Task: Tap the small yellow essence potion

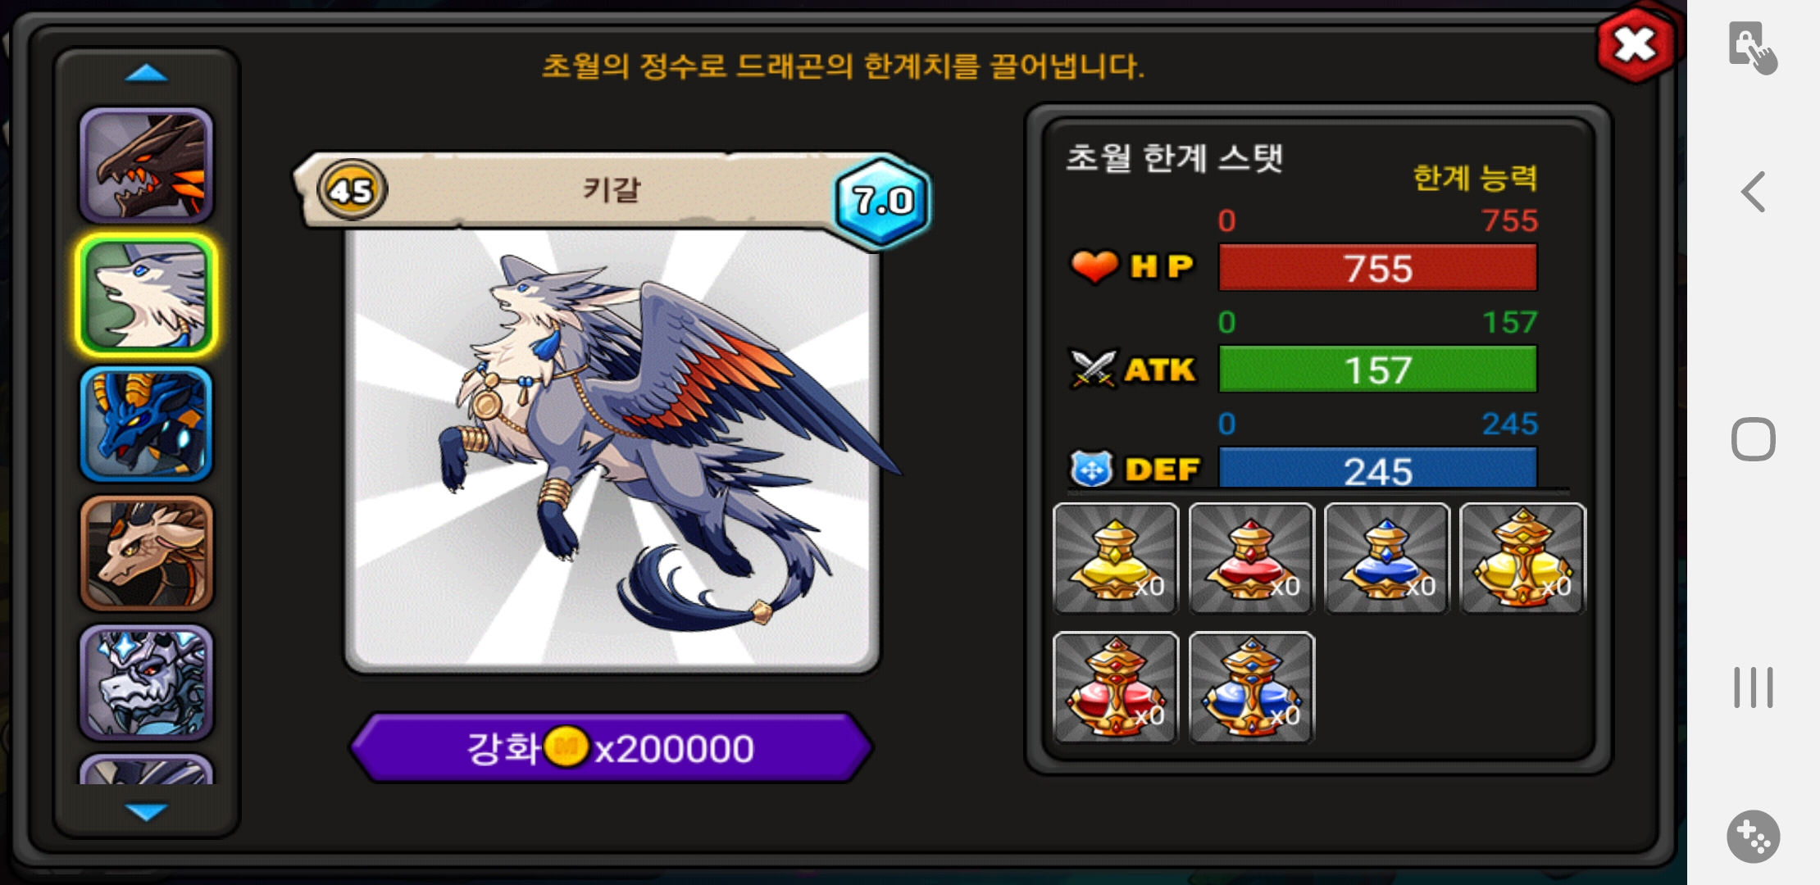Action: (x=1116, y=558)
